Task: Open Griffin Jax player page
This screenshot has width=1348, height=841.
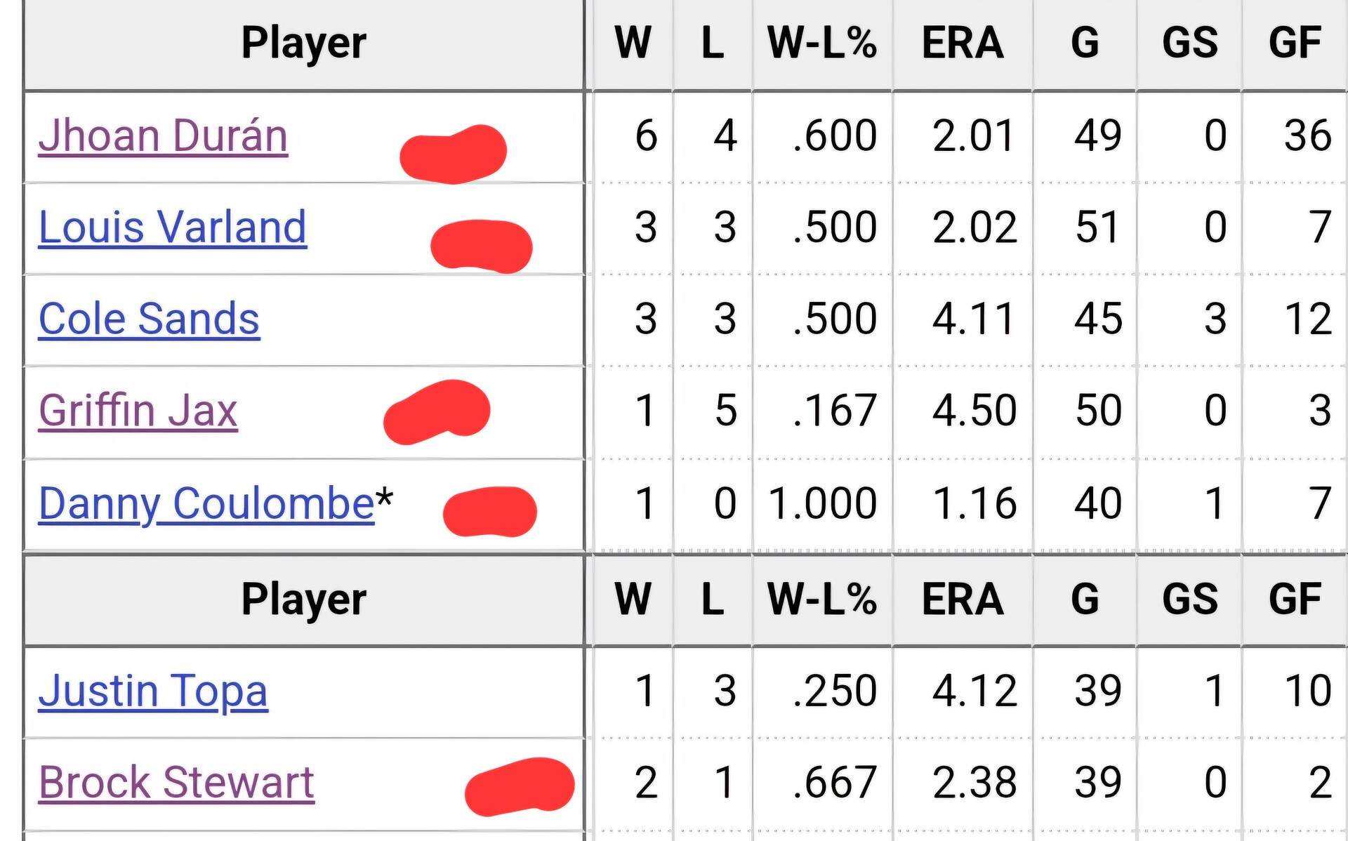Action: [x=138, y=411]
